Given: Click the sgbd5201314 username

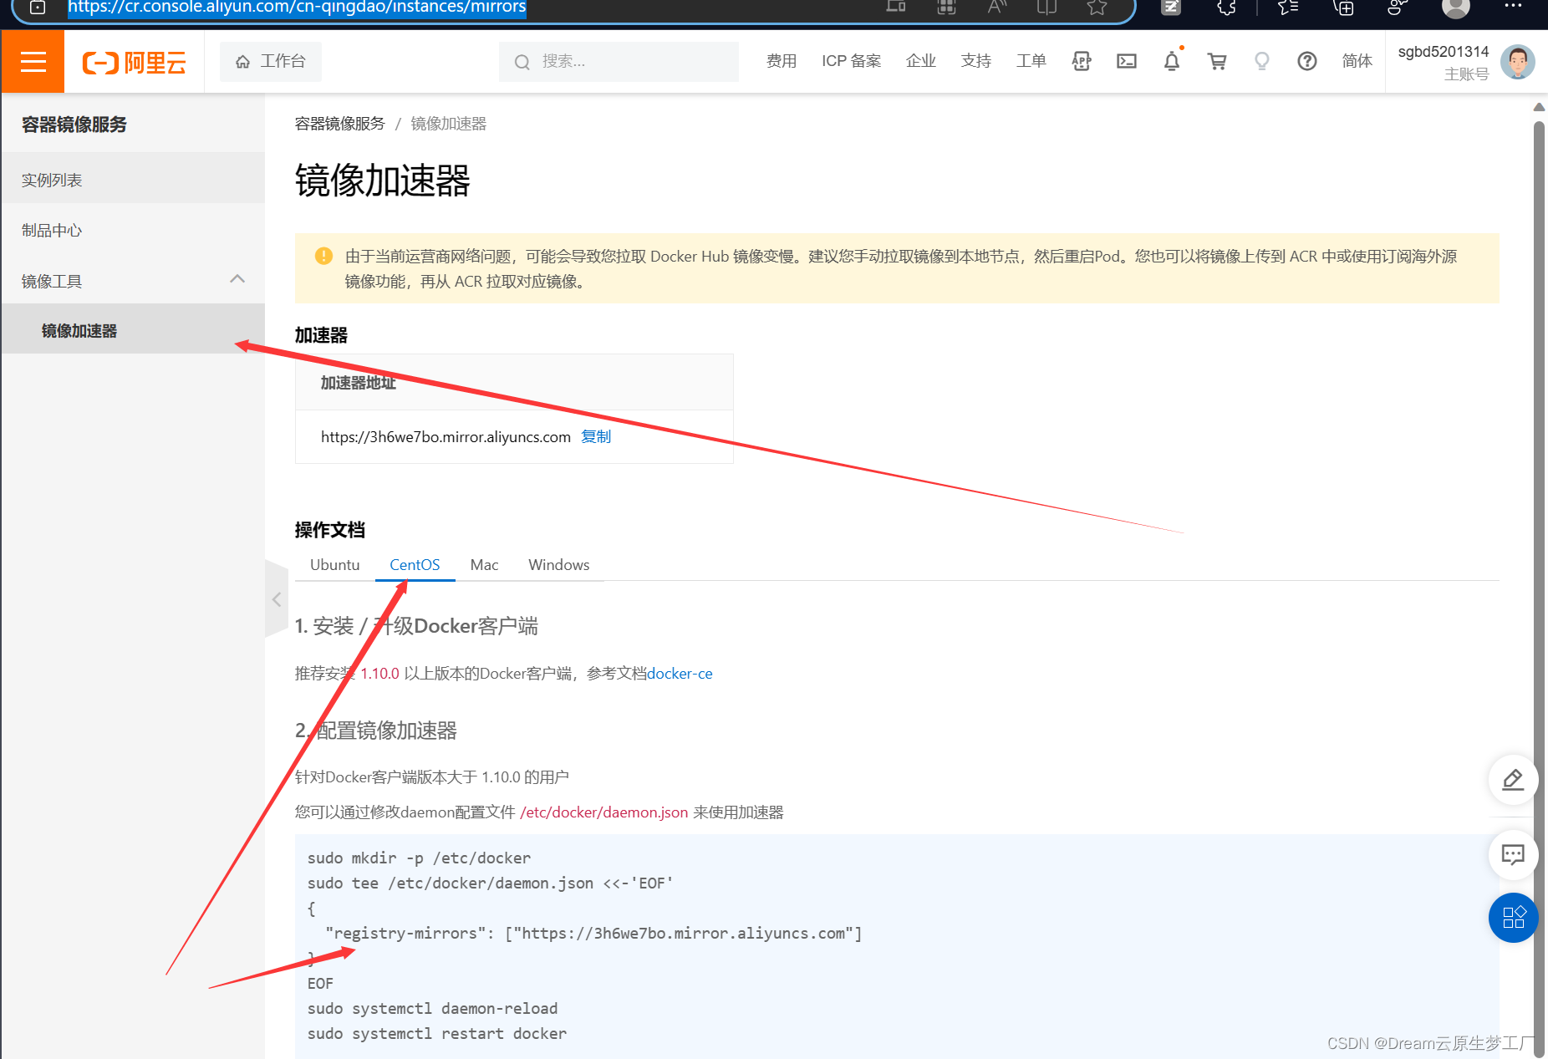Looking at the screenshot, I should click(1444, 52).
